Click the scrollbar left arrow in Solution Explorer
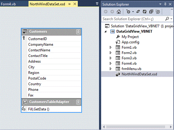174x130 pixels. tap(104, 127)
